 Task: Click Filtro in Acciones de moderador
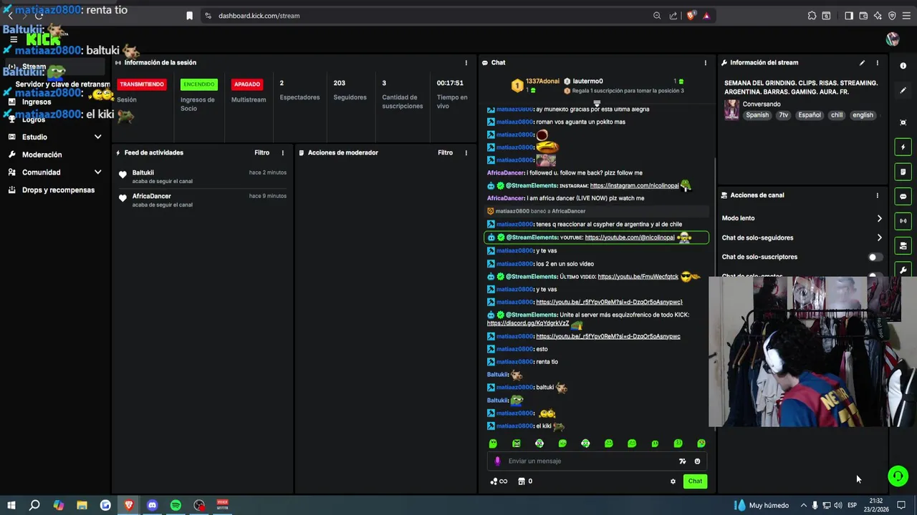click(x=445, y=153)
